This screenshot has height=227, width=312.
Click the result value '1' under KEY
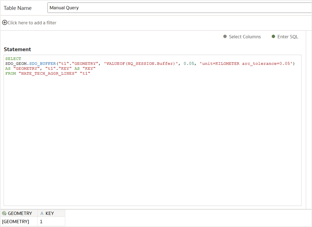41,222
